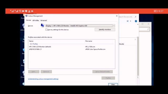Click the Name column header

tap(31, 41)
